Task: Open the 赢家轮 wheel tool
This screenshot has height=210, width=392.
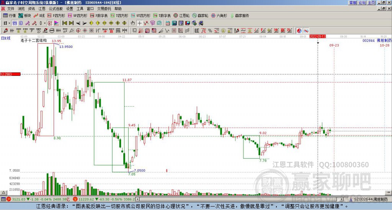Action: 200,15
